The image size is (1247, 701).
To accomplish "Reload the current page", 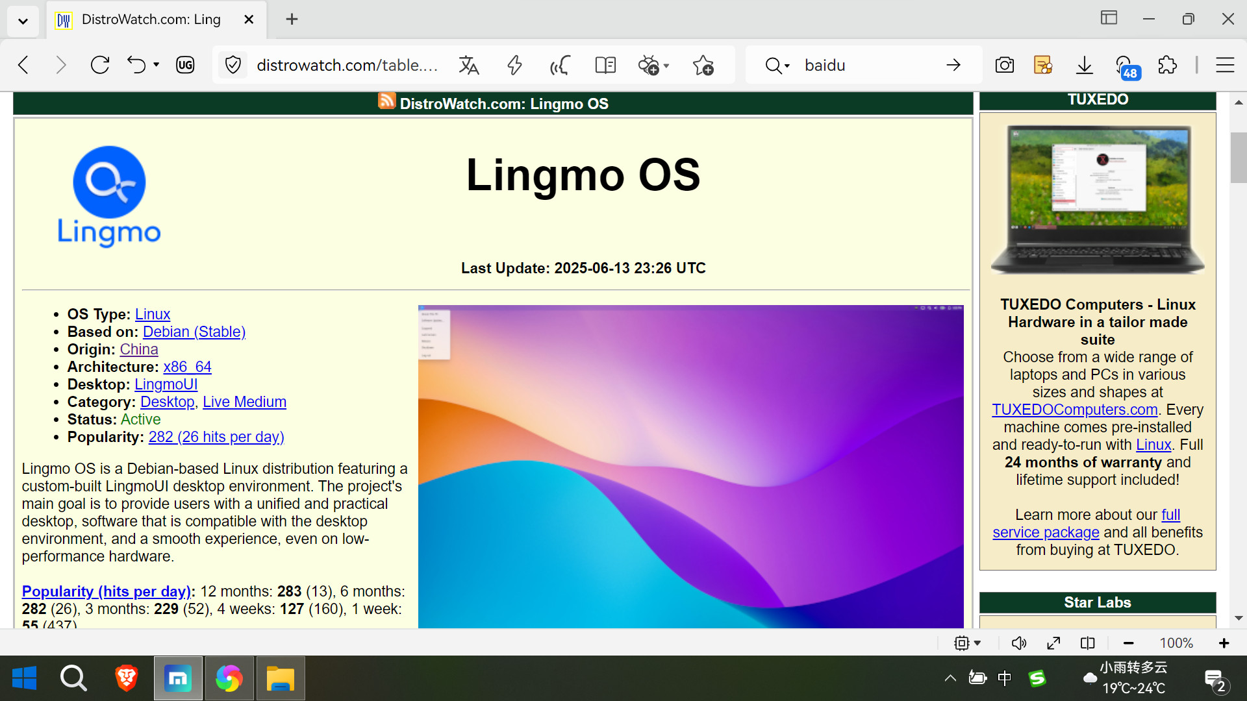I will point(100,65).
